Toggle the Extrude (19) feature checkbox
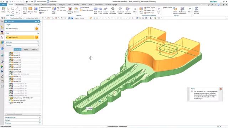 pyautogui.click(x=10, y=81)
